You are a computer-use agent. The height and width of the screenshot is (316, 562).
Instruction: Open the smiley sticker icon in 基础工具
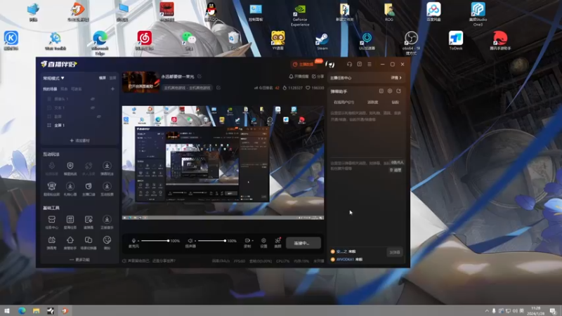(107, 239)
